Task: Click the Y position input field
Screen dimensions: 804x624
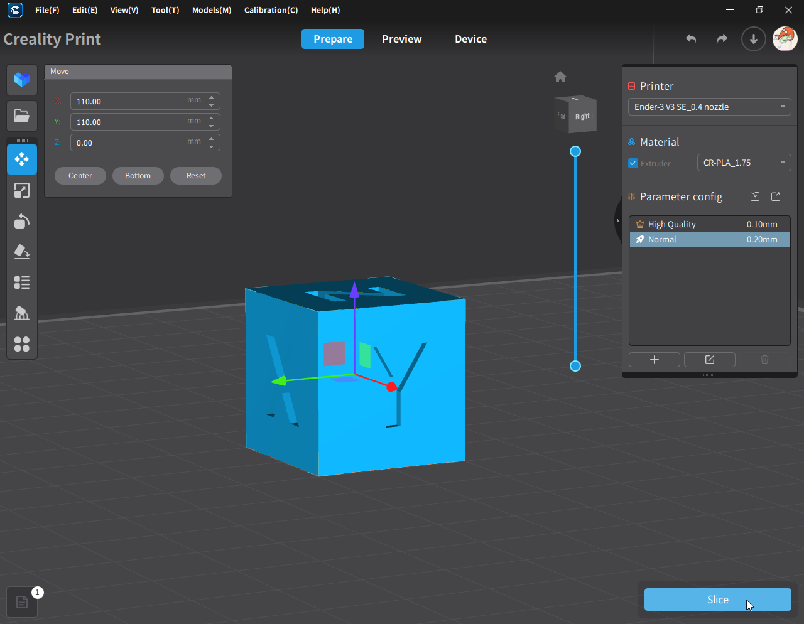Action: (x=145, y=122)
